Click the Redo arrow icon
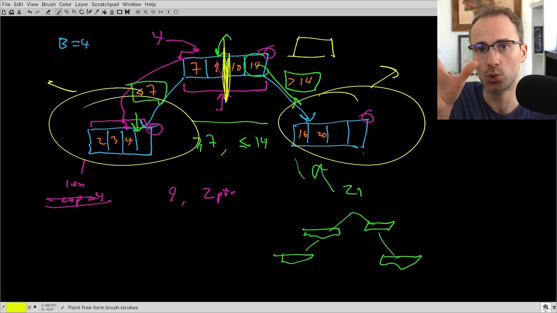 [x=37, y=12]
